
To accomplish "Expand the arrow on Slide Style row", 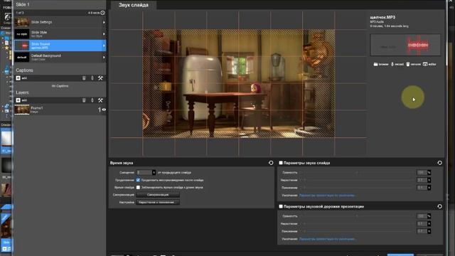I will point(104,34).
